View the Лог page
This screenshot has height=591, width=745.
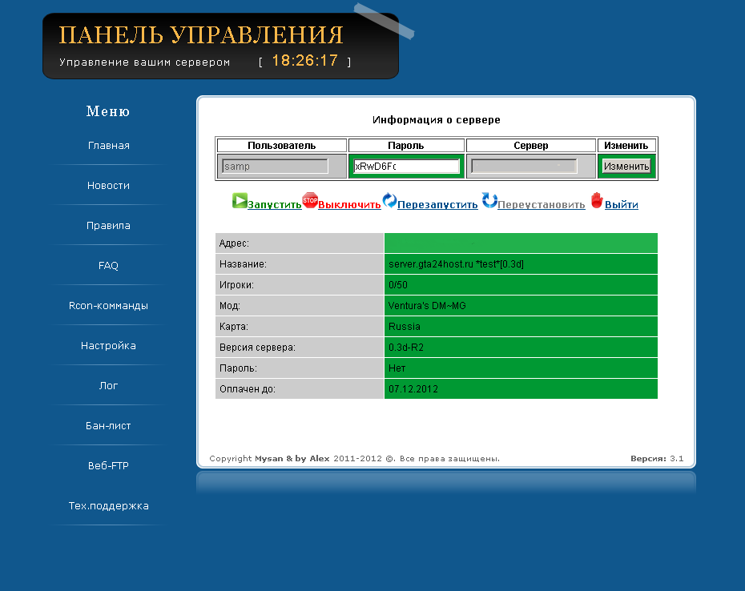tap(108, 386)
